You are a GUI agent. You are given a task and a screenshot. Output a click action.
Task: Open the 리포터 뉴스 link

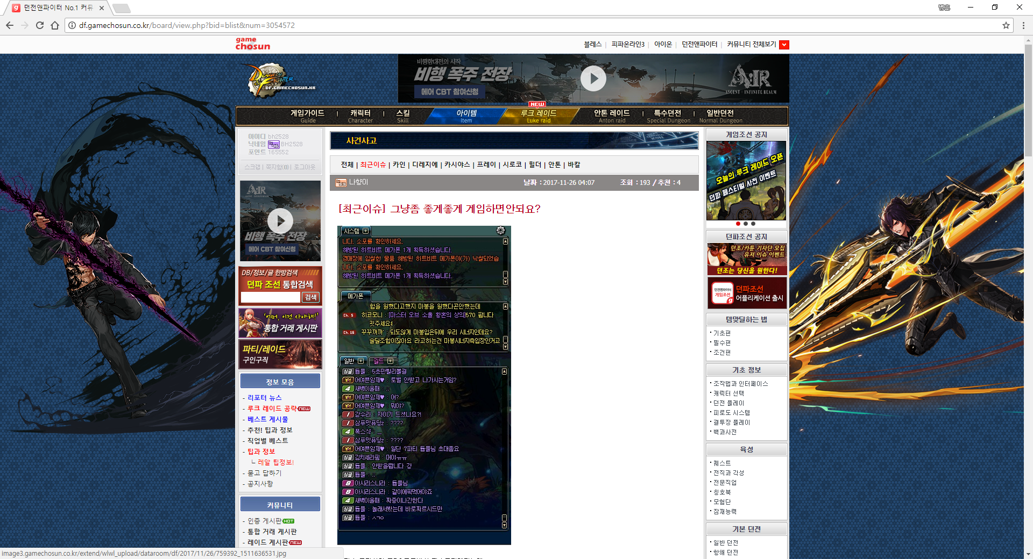tap(264, 398)
